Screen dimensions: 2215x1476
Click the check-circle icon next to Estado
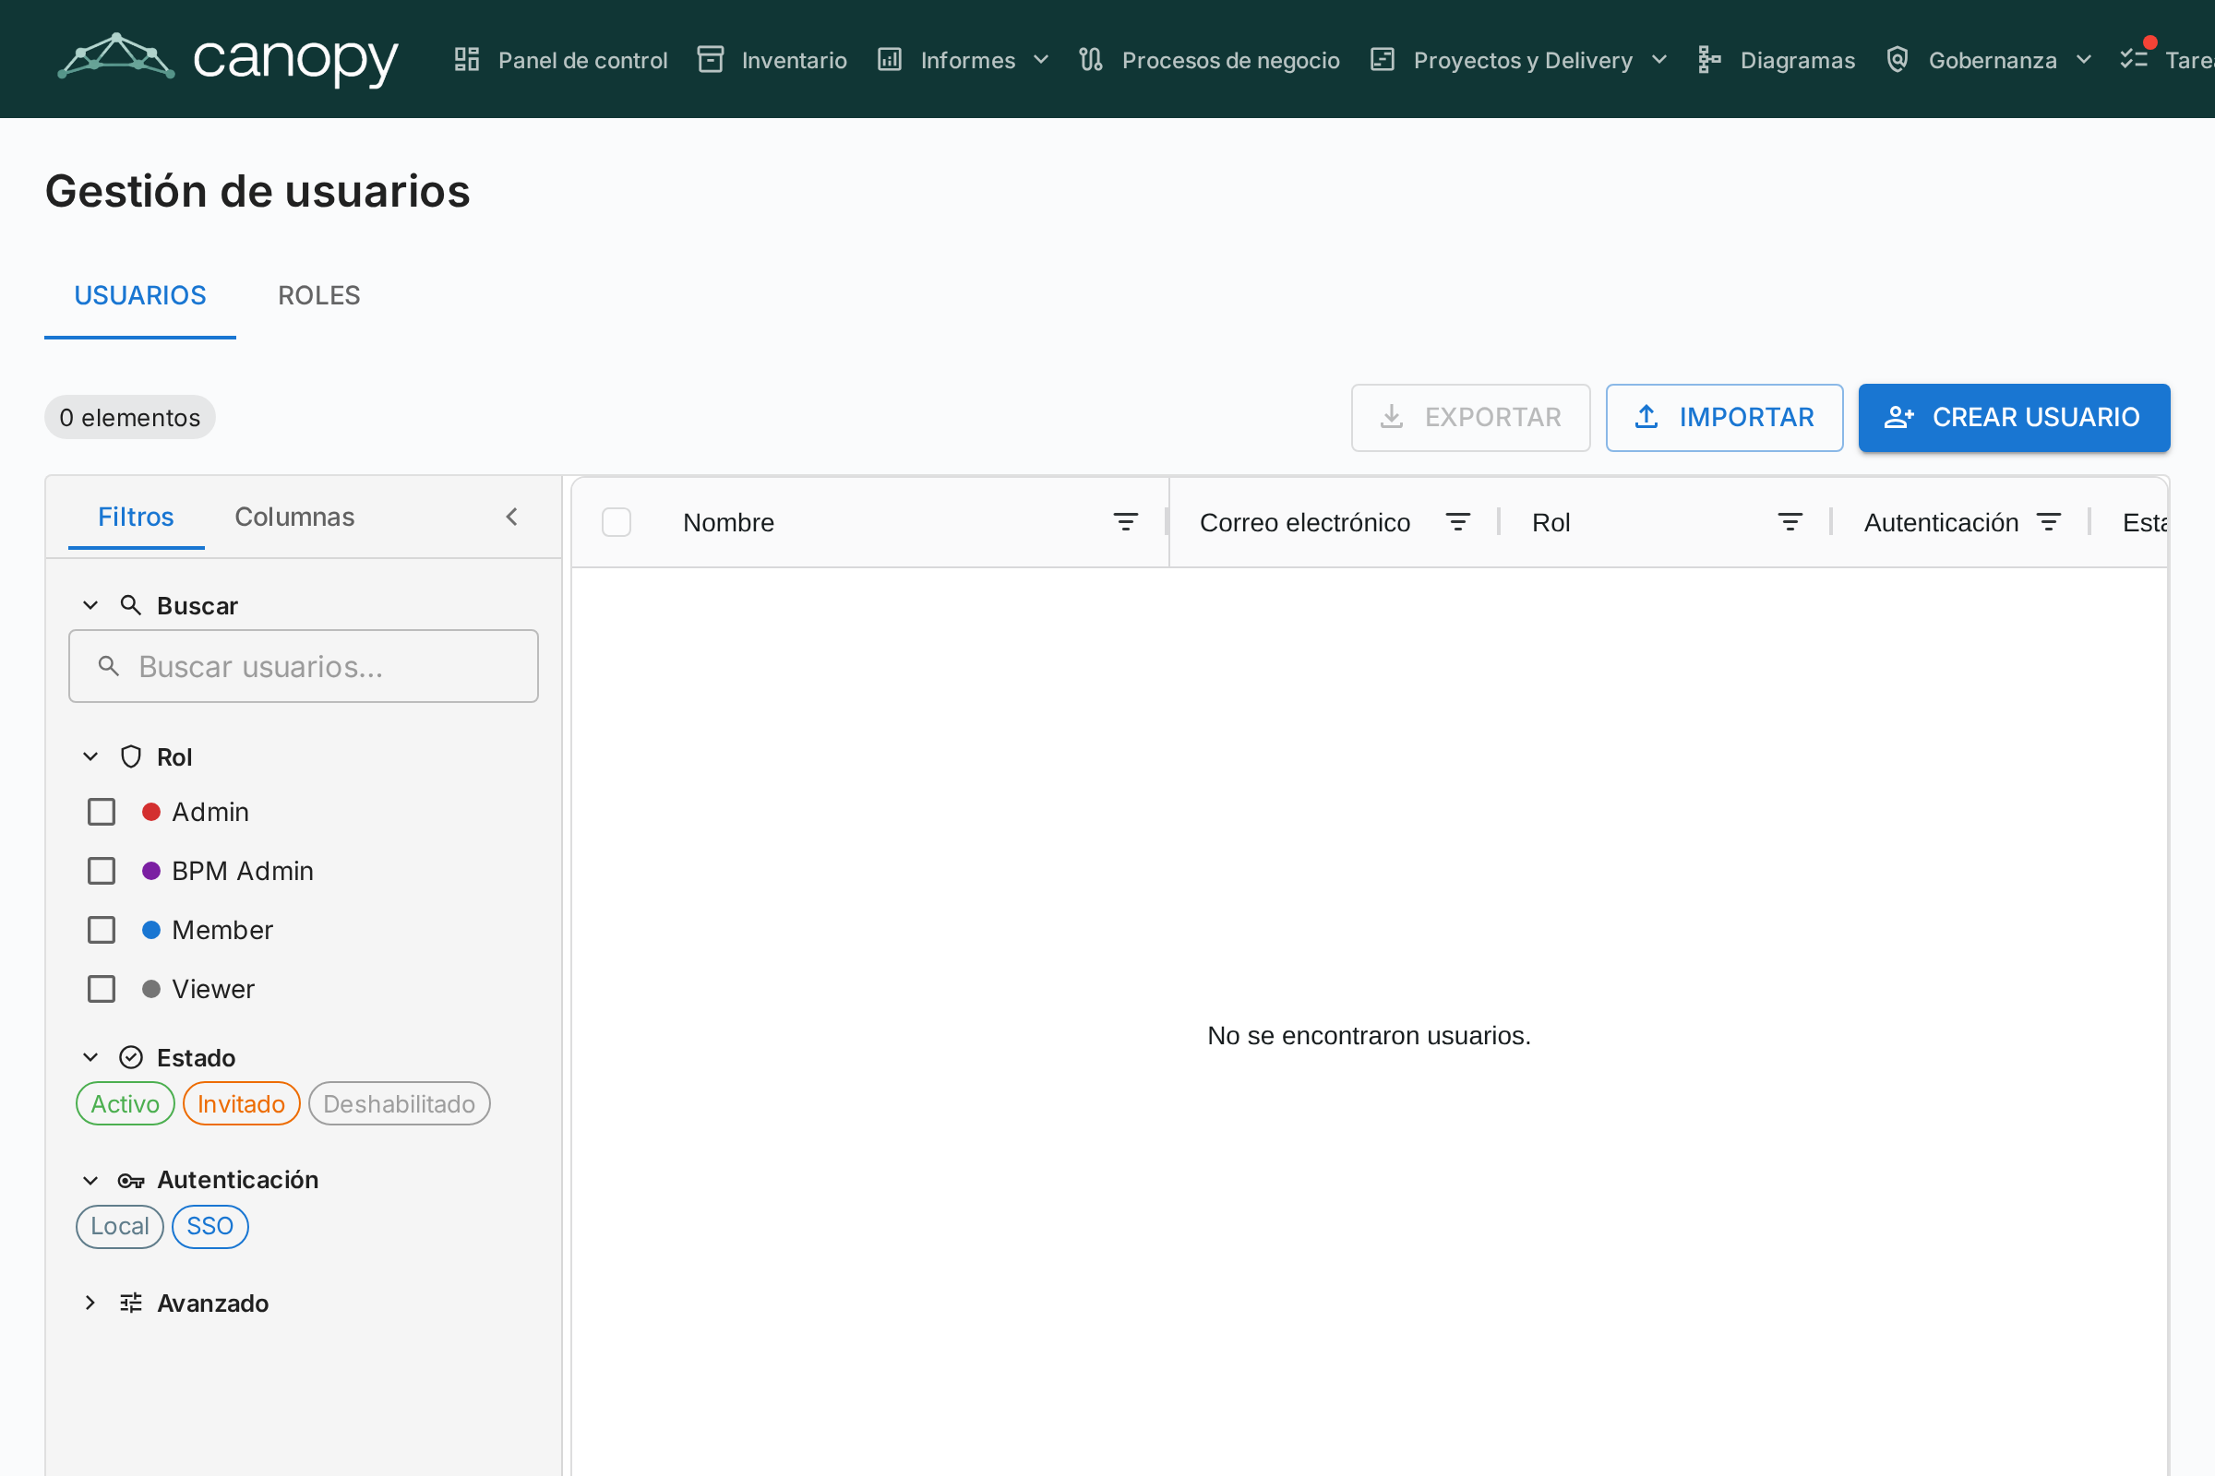coord(131,1057)
